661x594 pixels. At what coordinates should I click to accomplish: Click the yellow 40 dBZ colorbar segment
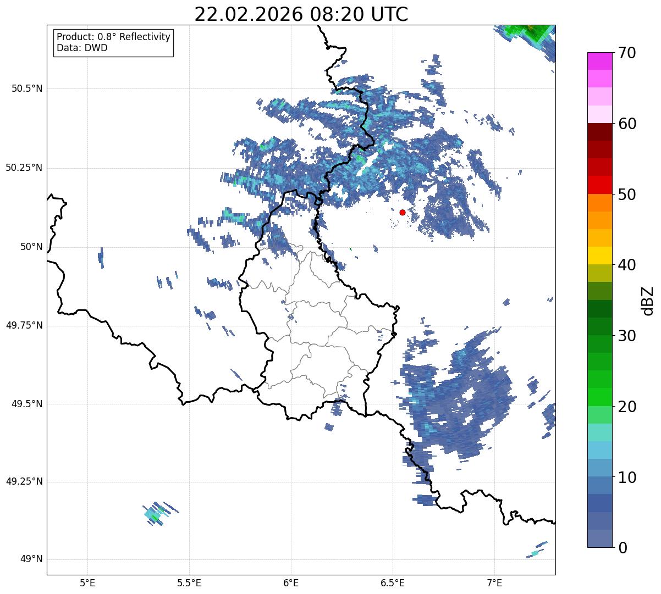tap(599, 256)
